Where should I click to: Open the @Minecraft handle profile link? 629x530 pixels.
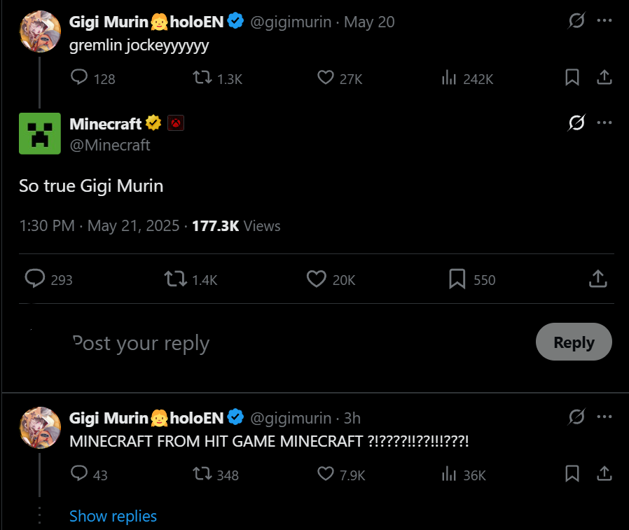pyautogui.click(x=110, y=145)
